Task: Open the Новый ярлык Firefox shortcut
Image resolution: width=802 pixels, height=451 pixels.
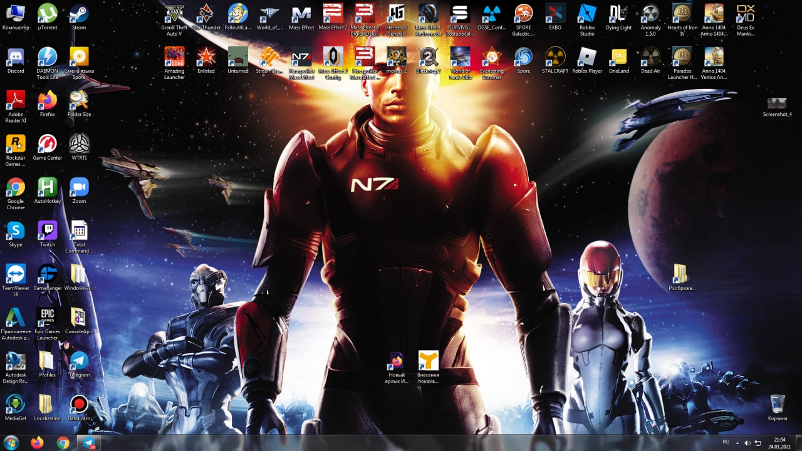Action: 397,367
